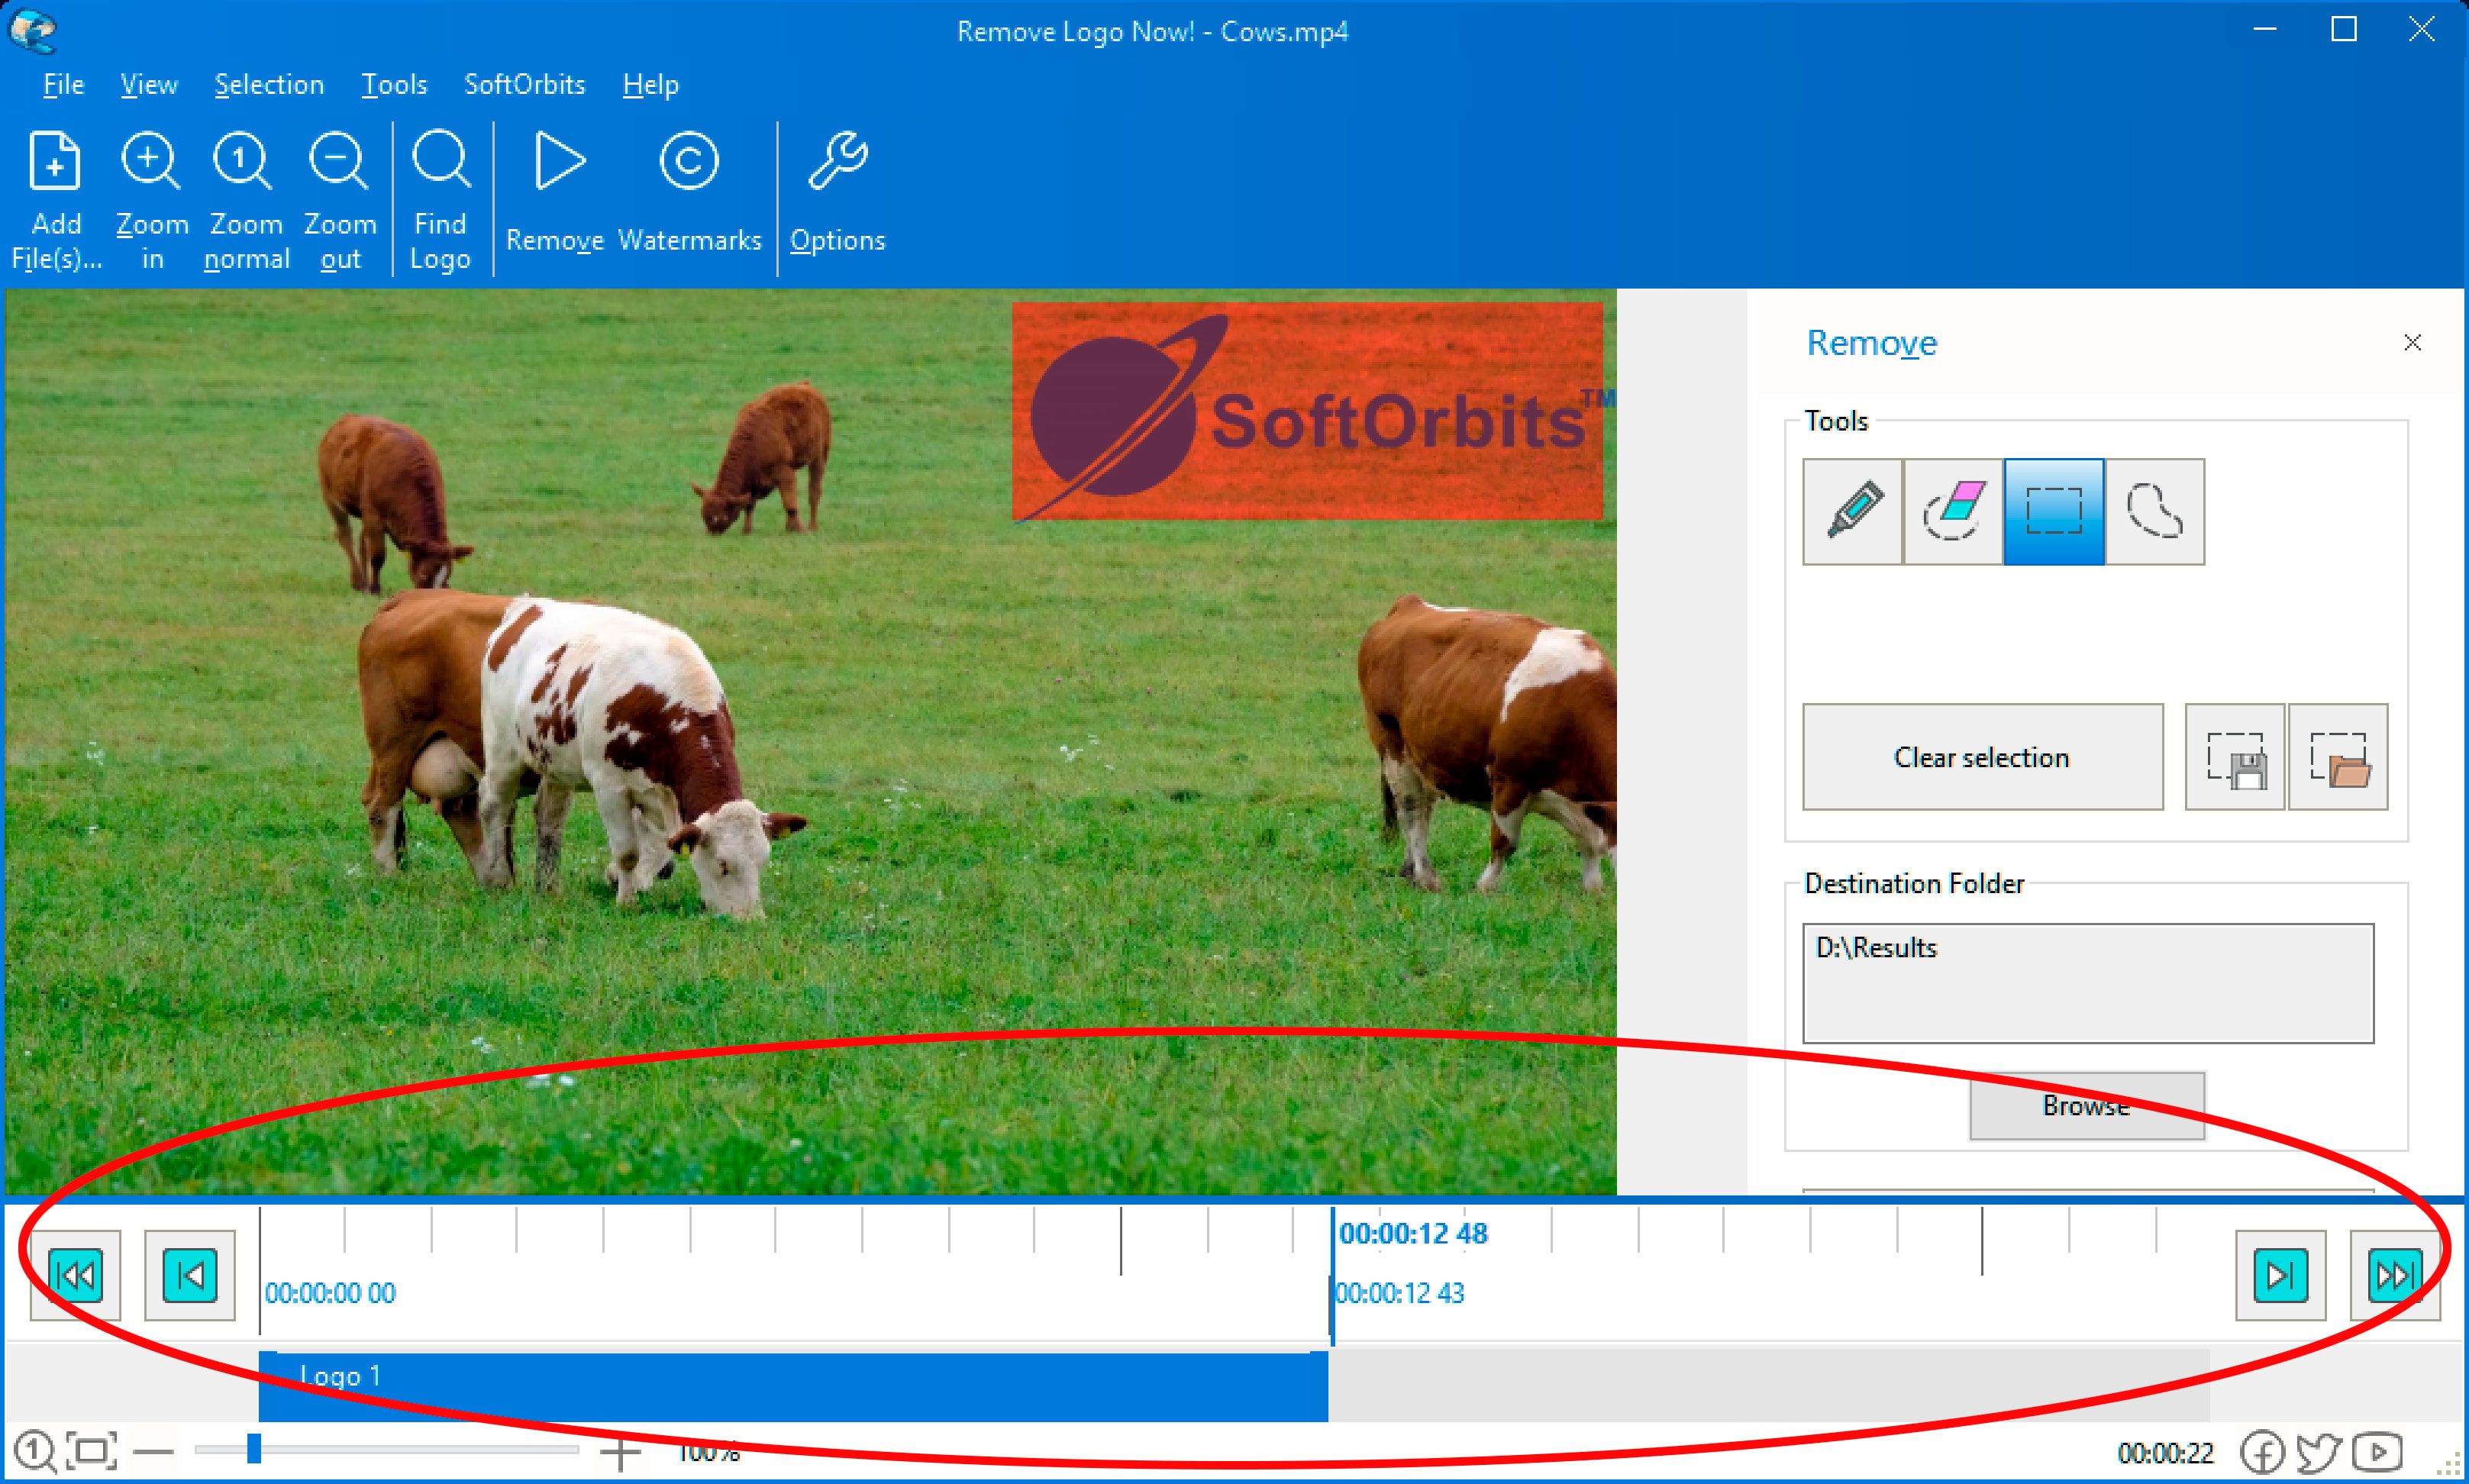2469x1484 pixels.
Task: Jump to the first frame
Action: click(76, 1275)
